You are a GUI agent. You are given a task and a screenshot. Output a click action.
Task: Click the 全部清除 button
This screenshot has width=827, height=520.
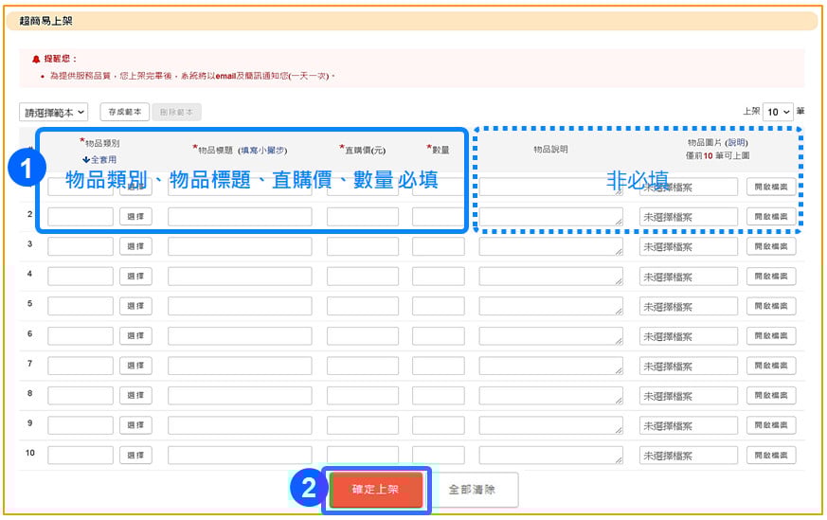point(471,490)
